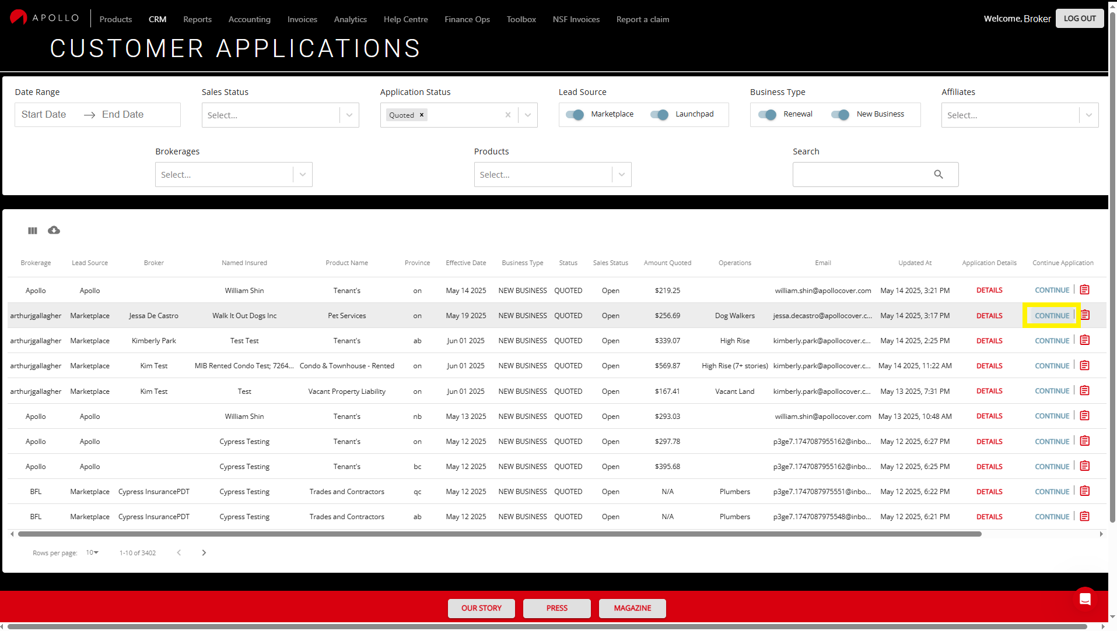
Task: Click clipboard icon in William Shin's first row
Action: (1085, 290)
